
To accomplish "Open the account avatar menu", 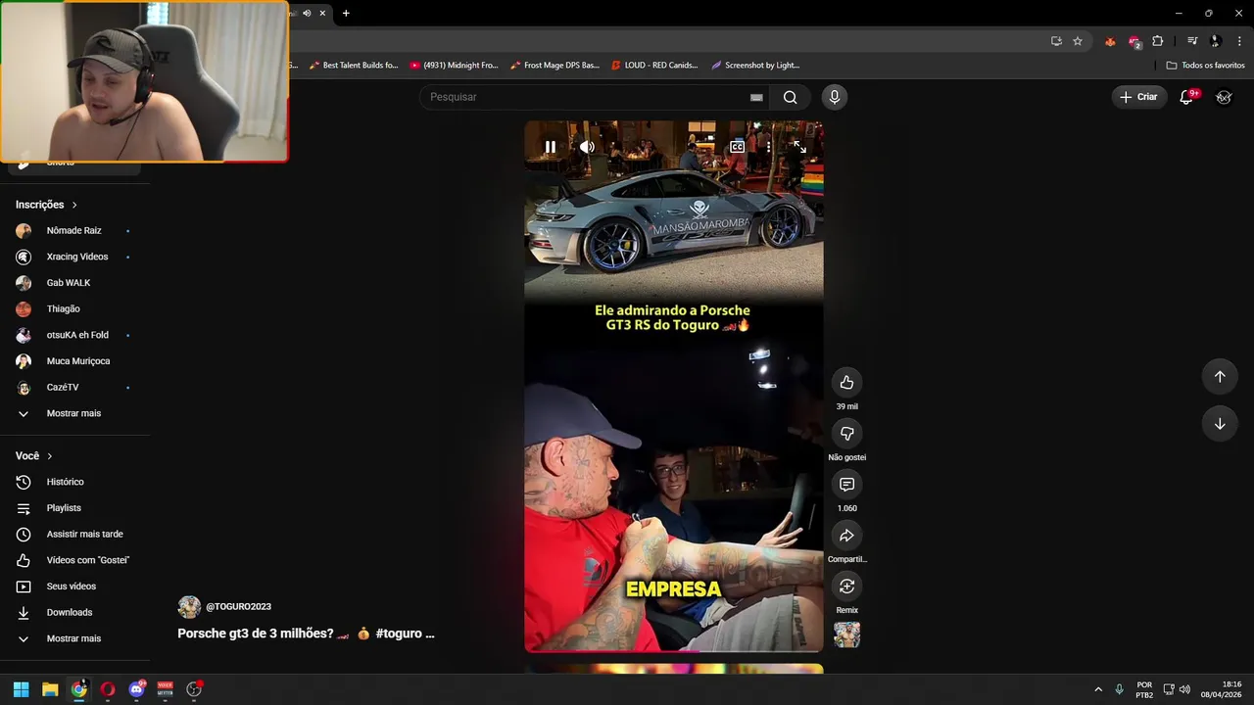I will pyautogui.click(x=1224, y=97).
